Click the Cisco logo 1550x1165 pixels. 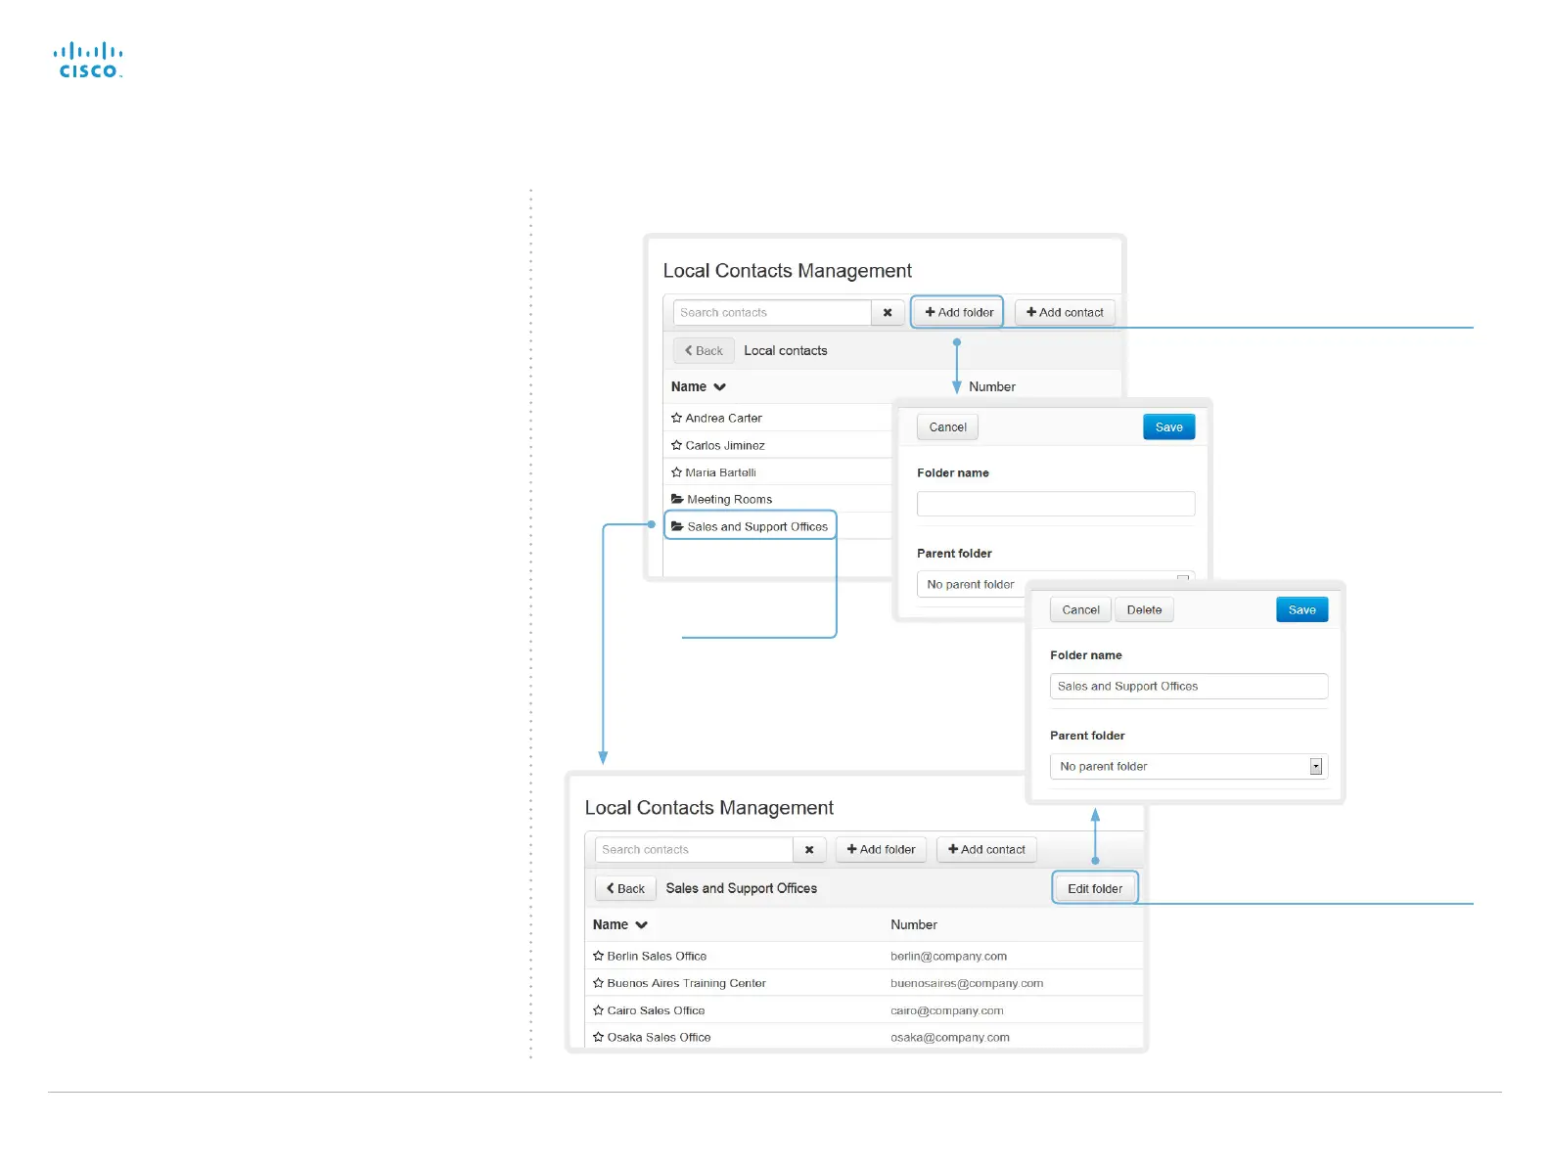(x=88, y=61)
